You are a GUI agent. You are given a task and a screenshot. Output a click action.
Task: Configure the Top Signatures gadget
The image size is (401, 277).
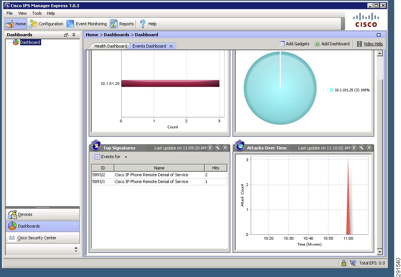(217, 148)
